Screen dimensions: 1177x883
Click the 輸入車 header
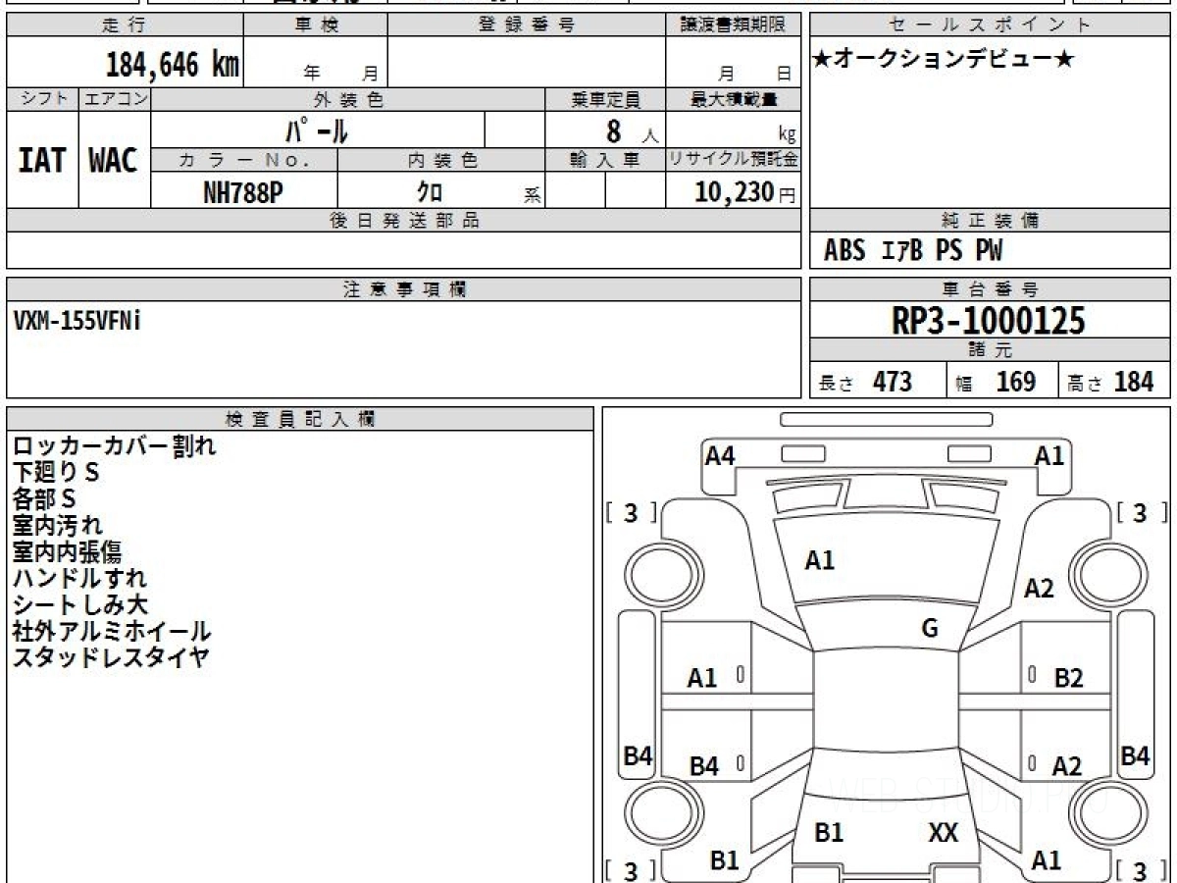(605, 160)
